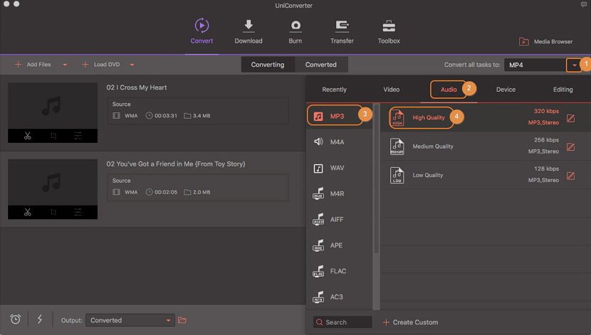
Task: Choose the M4A audio format
Action: coord(339,142)
